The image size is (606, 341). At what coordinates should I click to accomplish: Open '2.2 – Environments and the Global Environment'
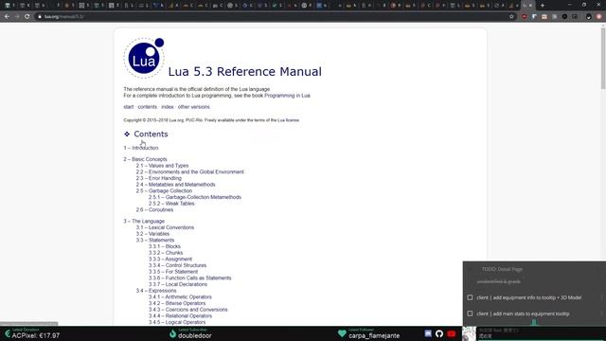pos(189,171)
